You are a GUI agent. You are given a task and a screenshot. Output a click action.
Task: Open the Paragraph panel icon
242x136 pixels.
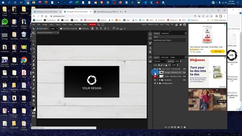point(150,52)
